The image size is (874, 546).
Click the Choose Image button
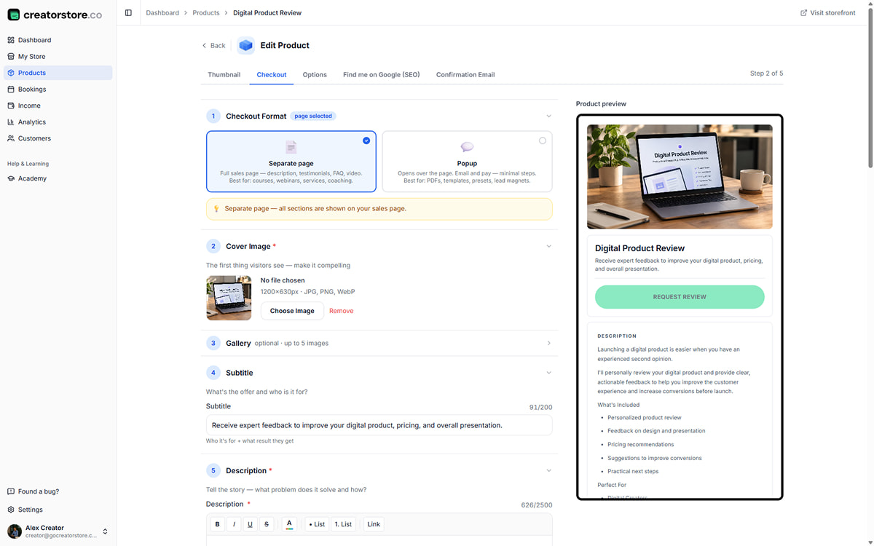coord(292,311)
